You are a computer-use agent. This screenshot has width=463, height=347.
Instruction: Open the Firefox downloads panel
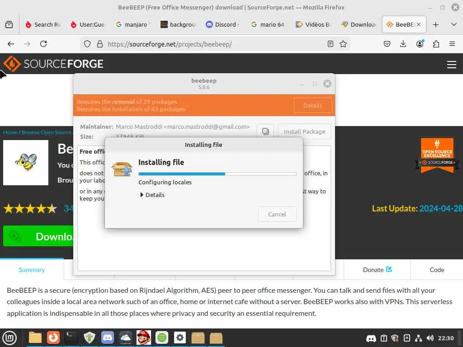point(403,44)
